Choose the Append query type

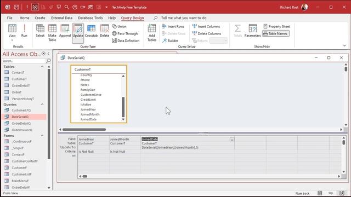tap(65, 31)
